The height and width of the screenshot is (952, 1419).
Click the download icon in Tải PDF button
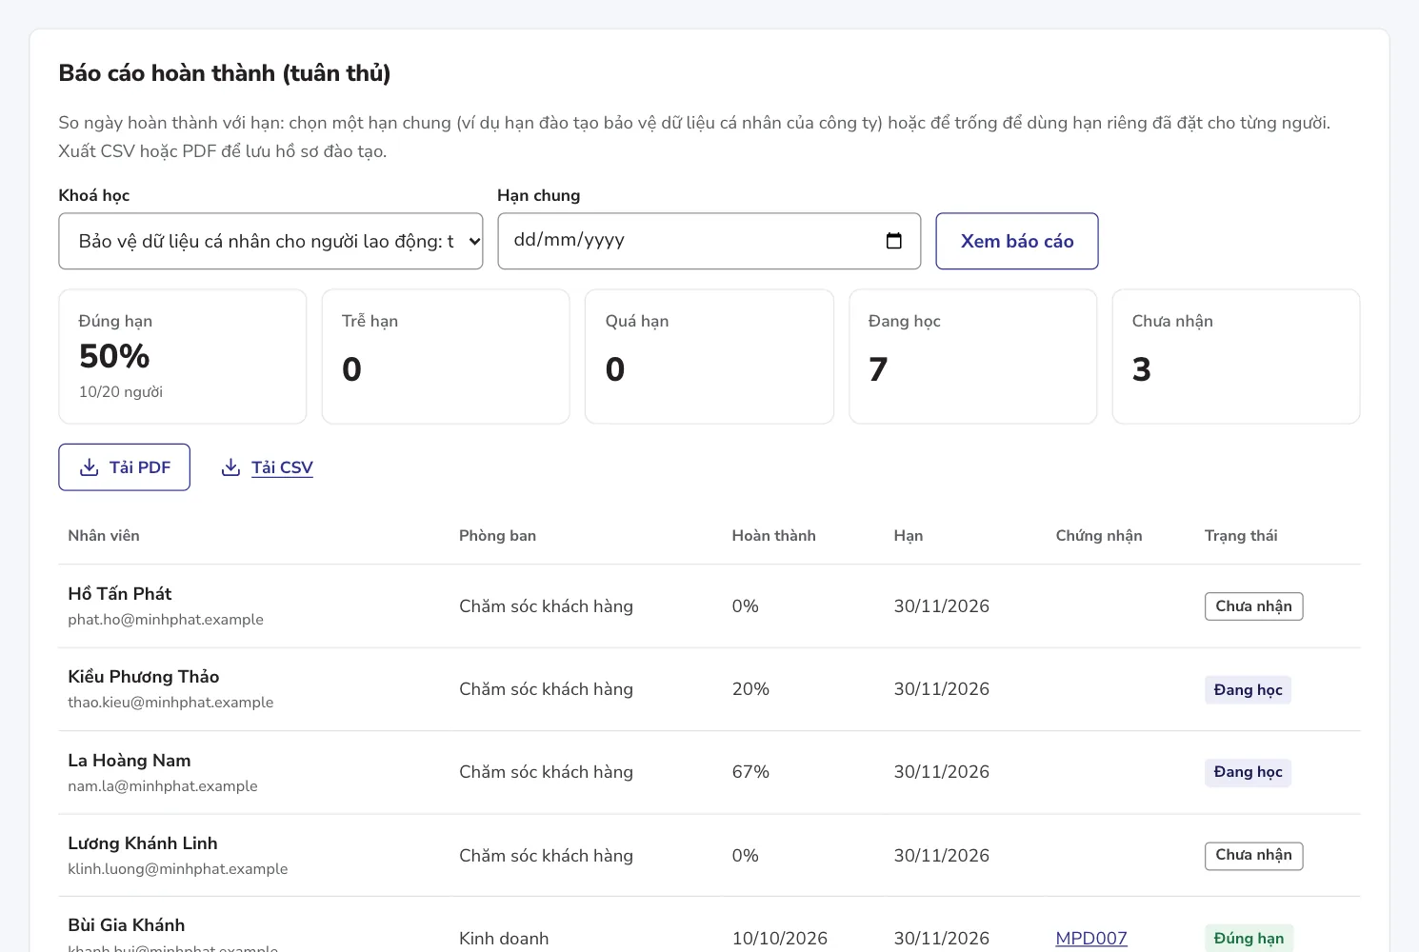click(x=89, y=467)
